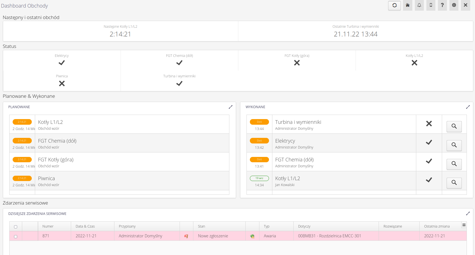Expand today's service events panel
The height and width of the screenshot is (255, 475).
pos(468,214)
